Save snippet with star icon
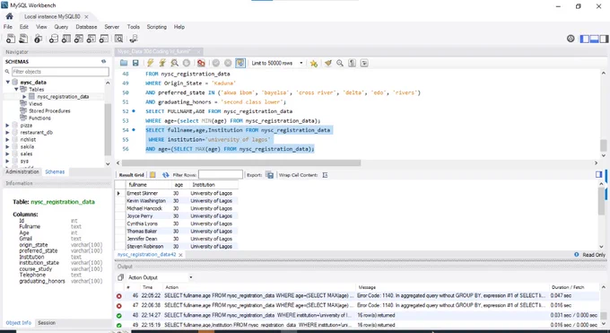The image size is (610, 333). 314,63
